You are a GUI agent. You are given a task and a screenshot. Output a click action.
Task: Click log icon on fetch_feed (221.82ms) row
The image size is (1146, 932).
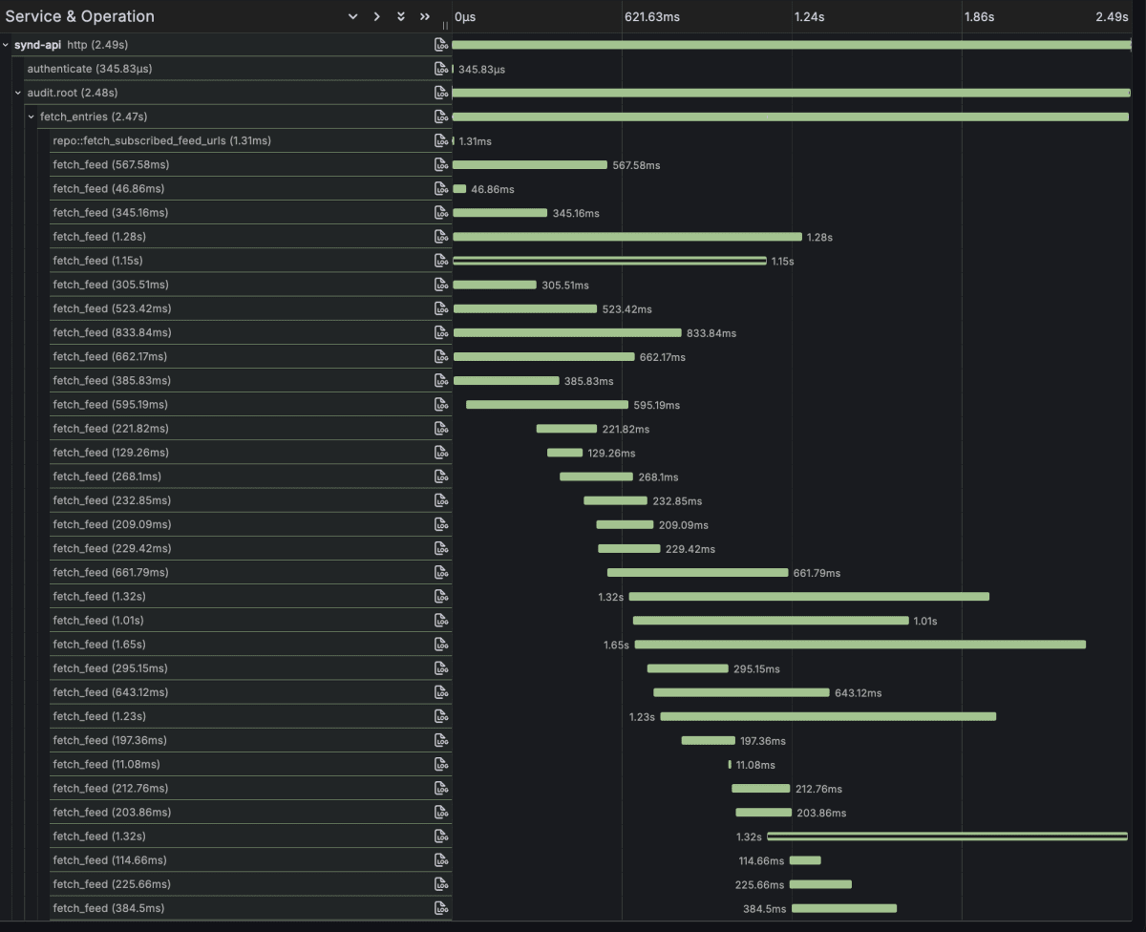(441, 429)
